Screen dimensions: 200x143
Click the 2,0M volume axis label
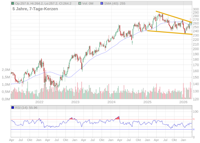click(5, 70)
